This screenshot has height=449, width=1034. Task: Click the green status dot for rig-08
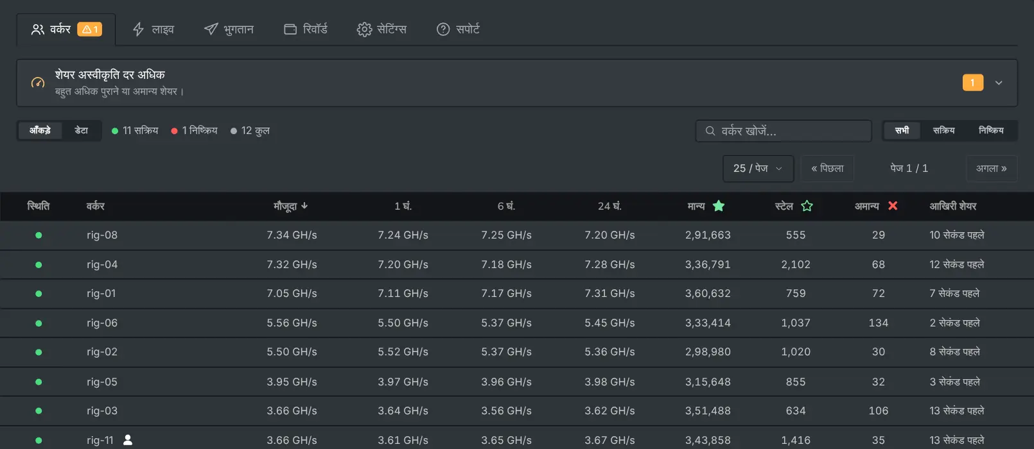click(x=39, y=235)
